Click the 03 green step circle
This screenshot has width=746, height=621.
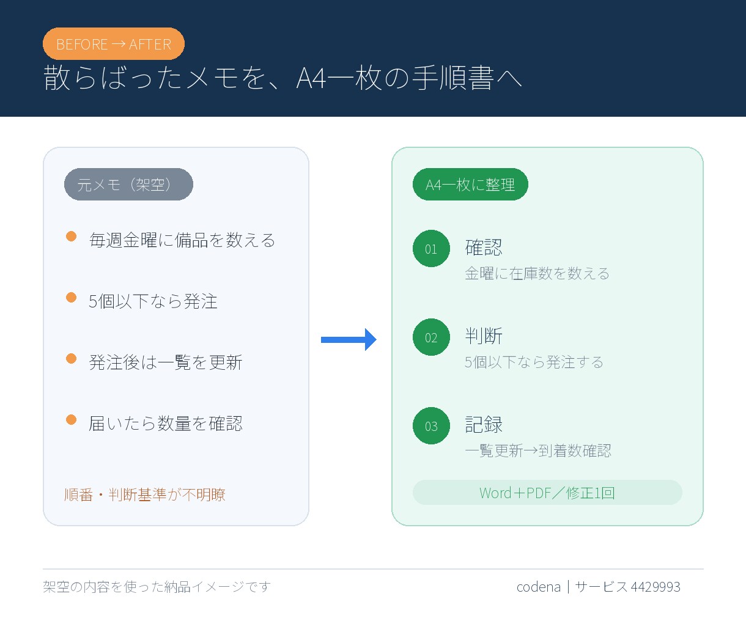pyautogui.click(x=431, y=426)
